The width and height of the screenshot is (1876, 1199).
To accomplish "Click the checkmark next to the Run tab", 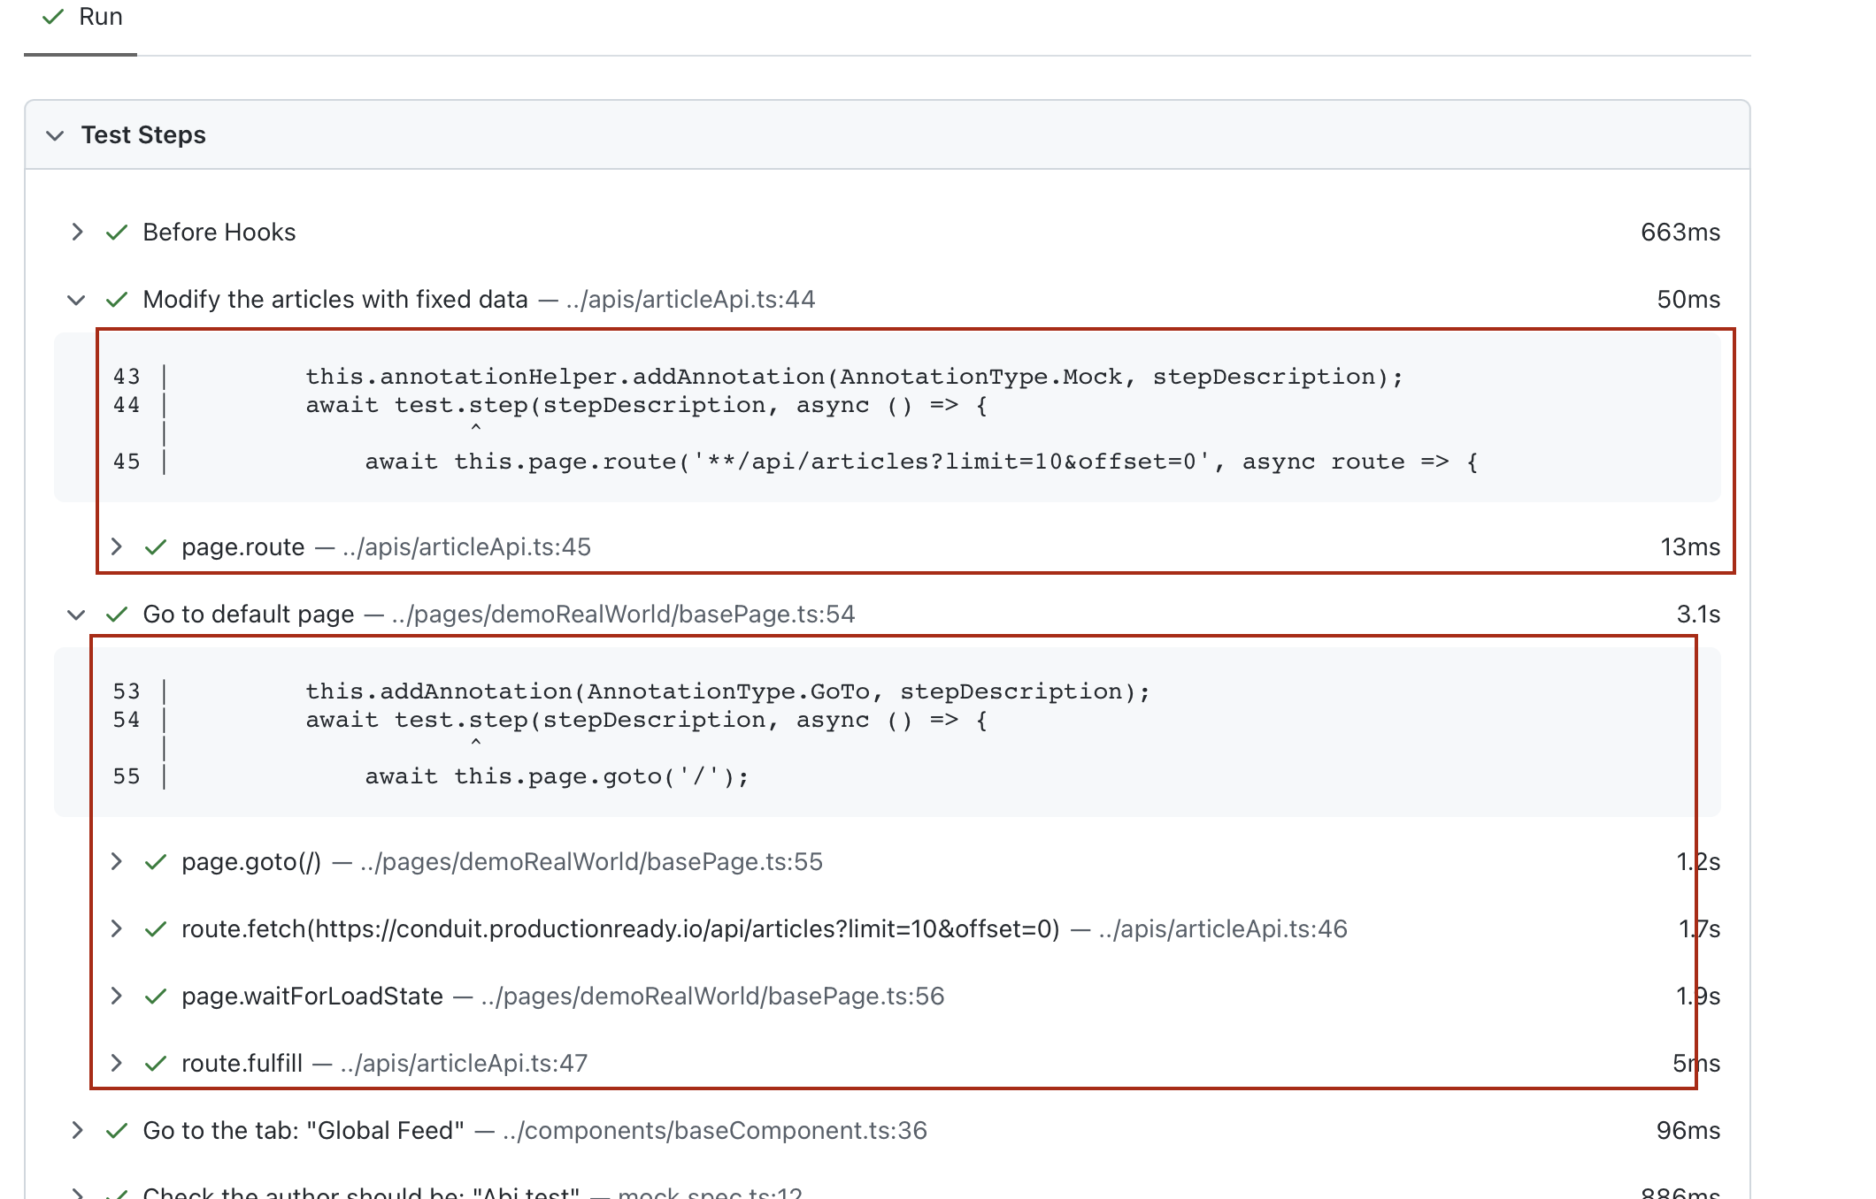I will click(x=54, y=16).
